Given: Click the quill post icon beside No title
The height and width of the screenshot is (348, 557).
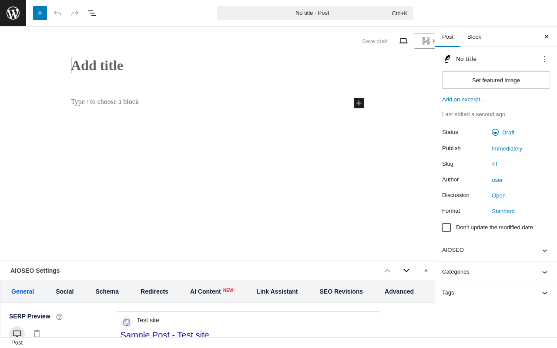Looking at the screenshot, I should pos(447,59).
